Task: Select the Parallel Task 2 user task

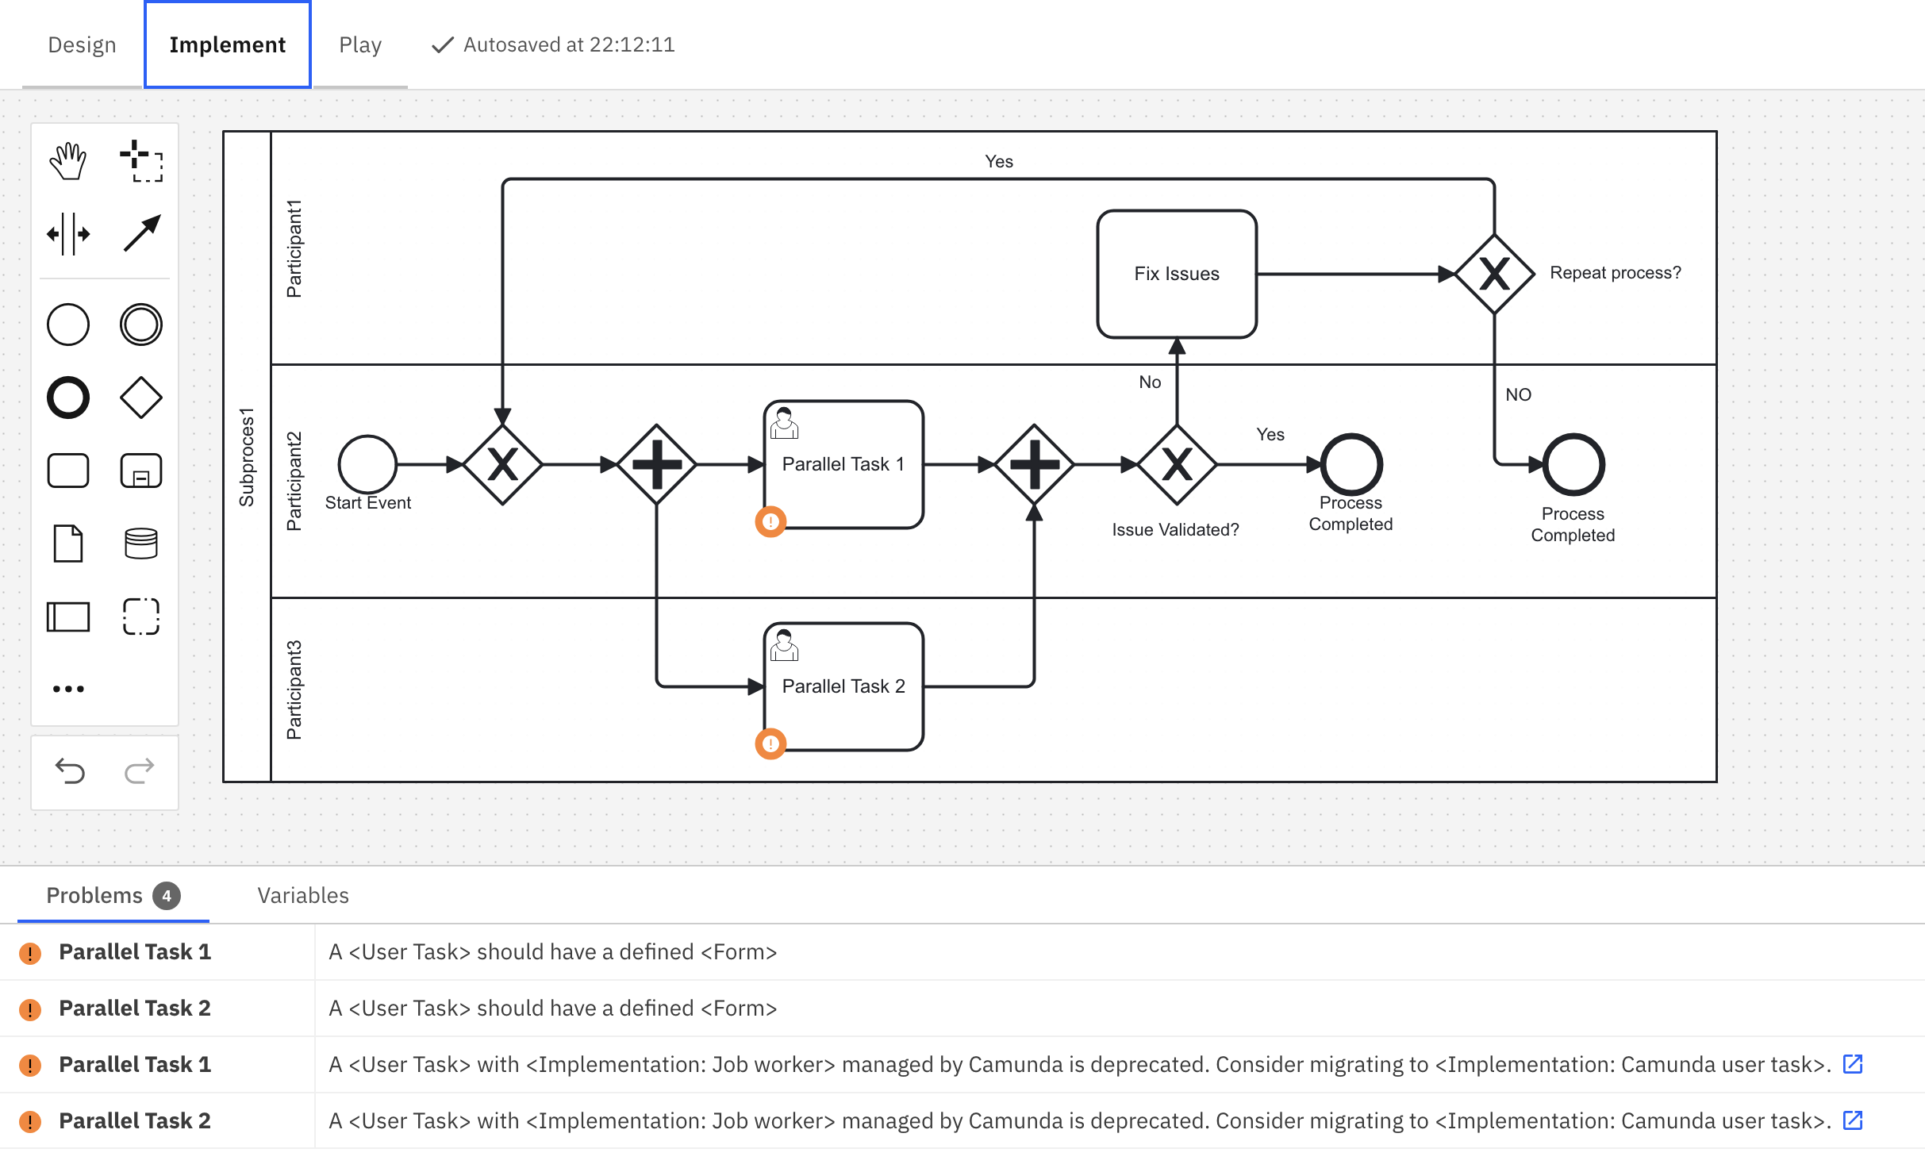Action: coord(843,686)
